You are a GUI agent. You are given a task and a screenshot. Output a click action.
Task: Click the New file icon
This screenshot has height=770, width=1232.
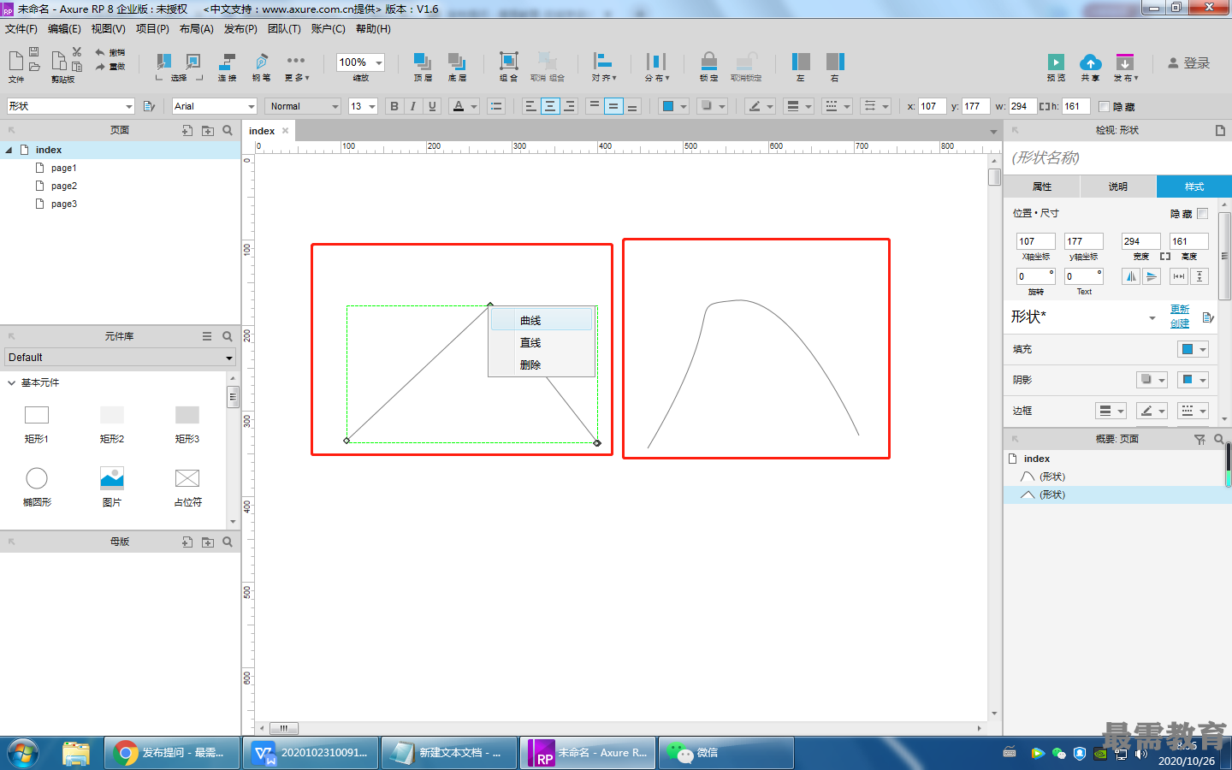pyautogui.click(x=15, y=60)
